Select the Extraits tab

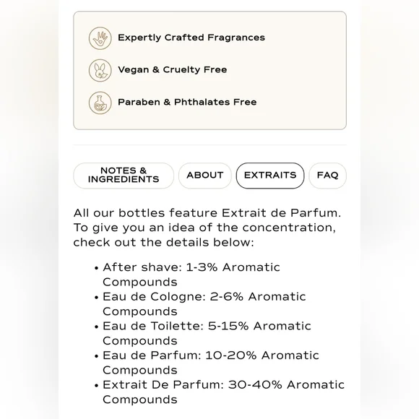(270, 176)
